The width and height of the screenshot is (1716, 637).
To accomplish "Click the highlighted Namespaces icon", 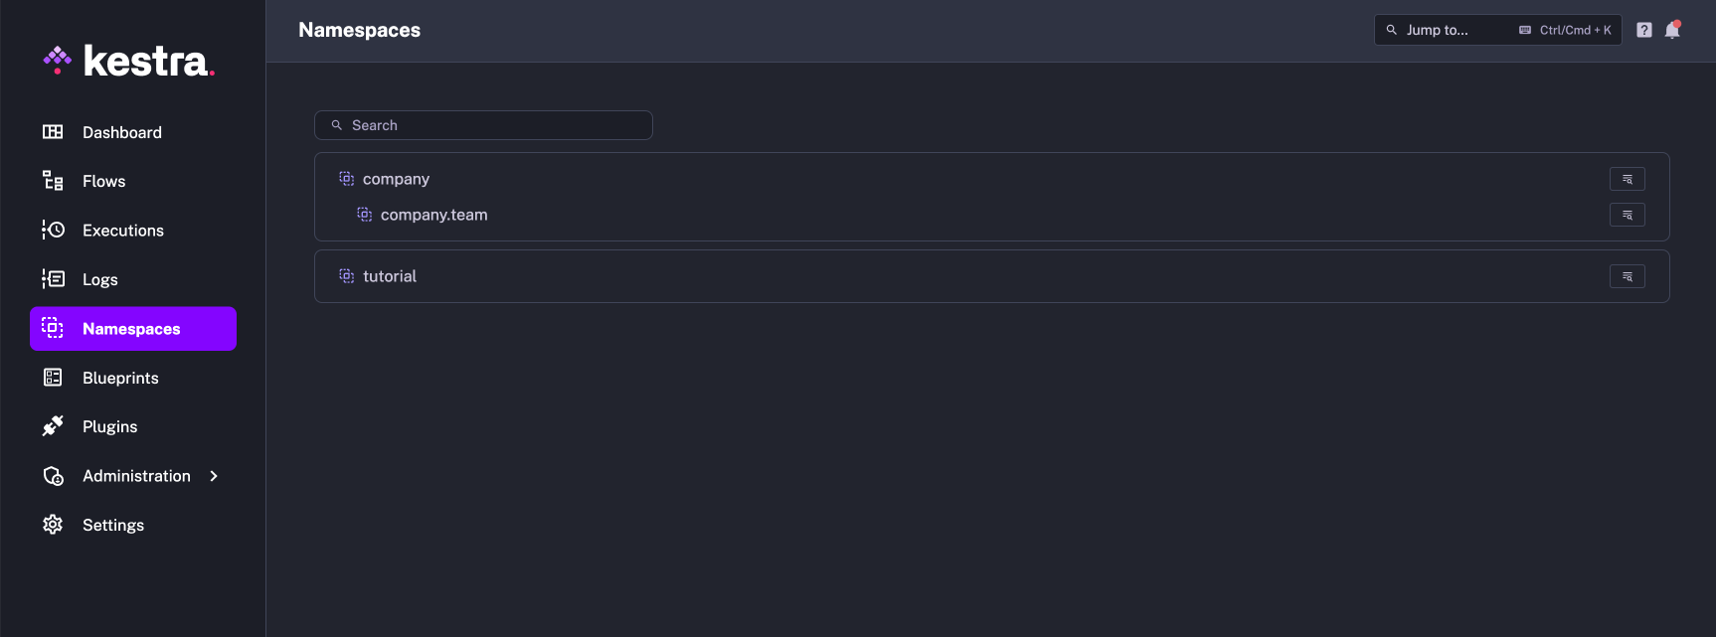I will coord(52,328).
